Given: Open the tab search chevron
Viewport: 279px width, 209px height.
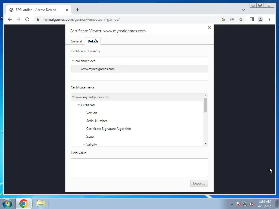Looking at the screenshot, I should pyautogui.click(x=244, y=10).
